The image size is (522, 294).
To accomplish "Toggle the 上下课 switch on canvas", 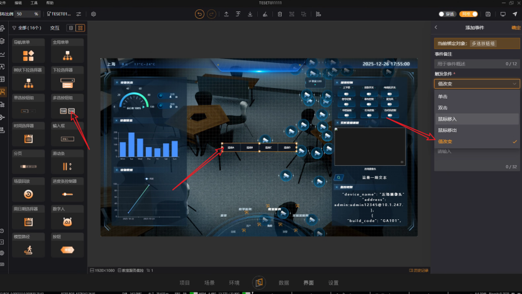I will click(x=347, y=94).
